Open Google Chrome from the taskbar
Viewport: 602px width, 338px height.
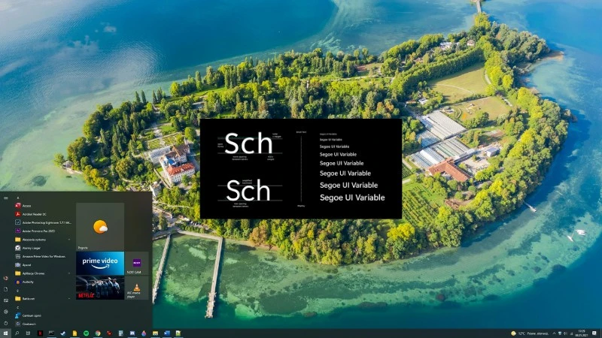[98, 333]
